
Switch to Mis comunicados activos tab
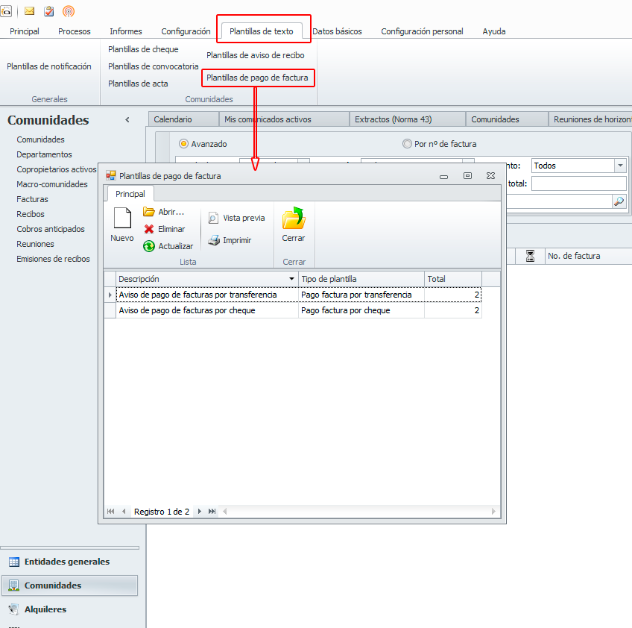[x=284, y=119]
